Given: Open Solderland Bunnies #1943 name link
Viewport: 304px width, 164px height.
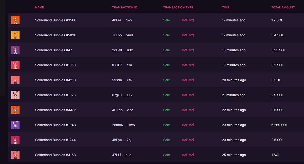Looking at the screenshot, I should coord(55,125).
